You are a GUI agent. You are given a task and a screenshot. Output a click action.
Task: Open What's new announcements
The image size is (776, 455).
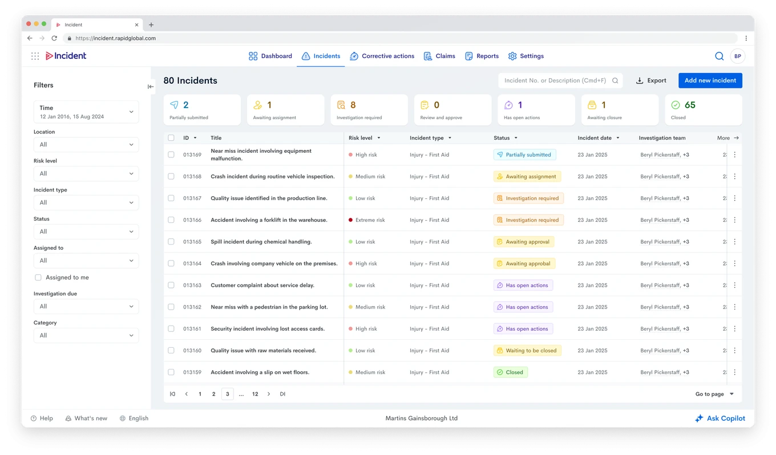(86, 419)
